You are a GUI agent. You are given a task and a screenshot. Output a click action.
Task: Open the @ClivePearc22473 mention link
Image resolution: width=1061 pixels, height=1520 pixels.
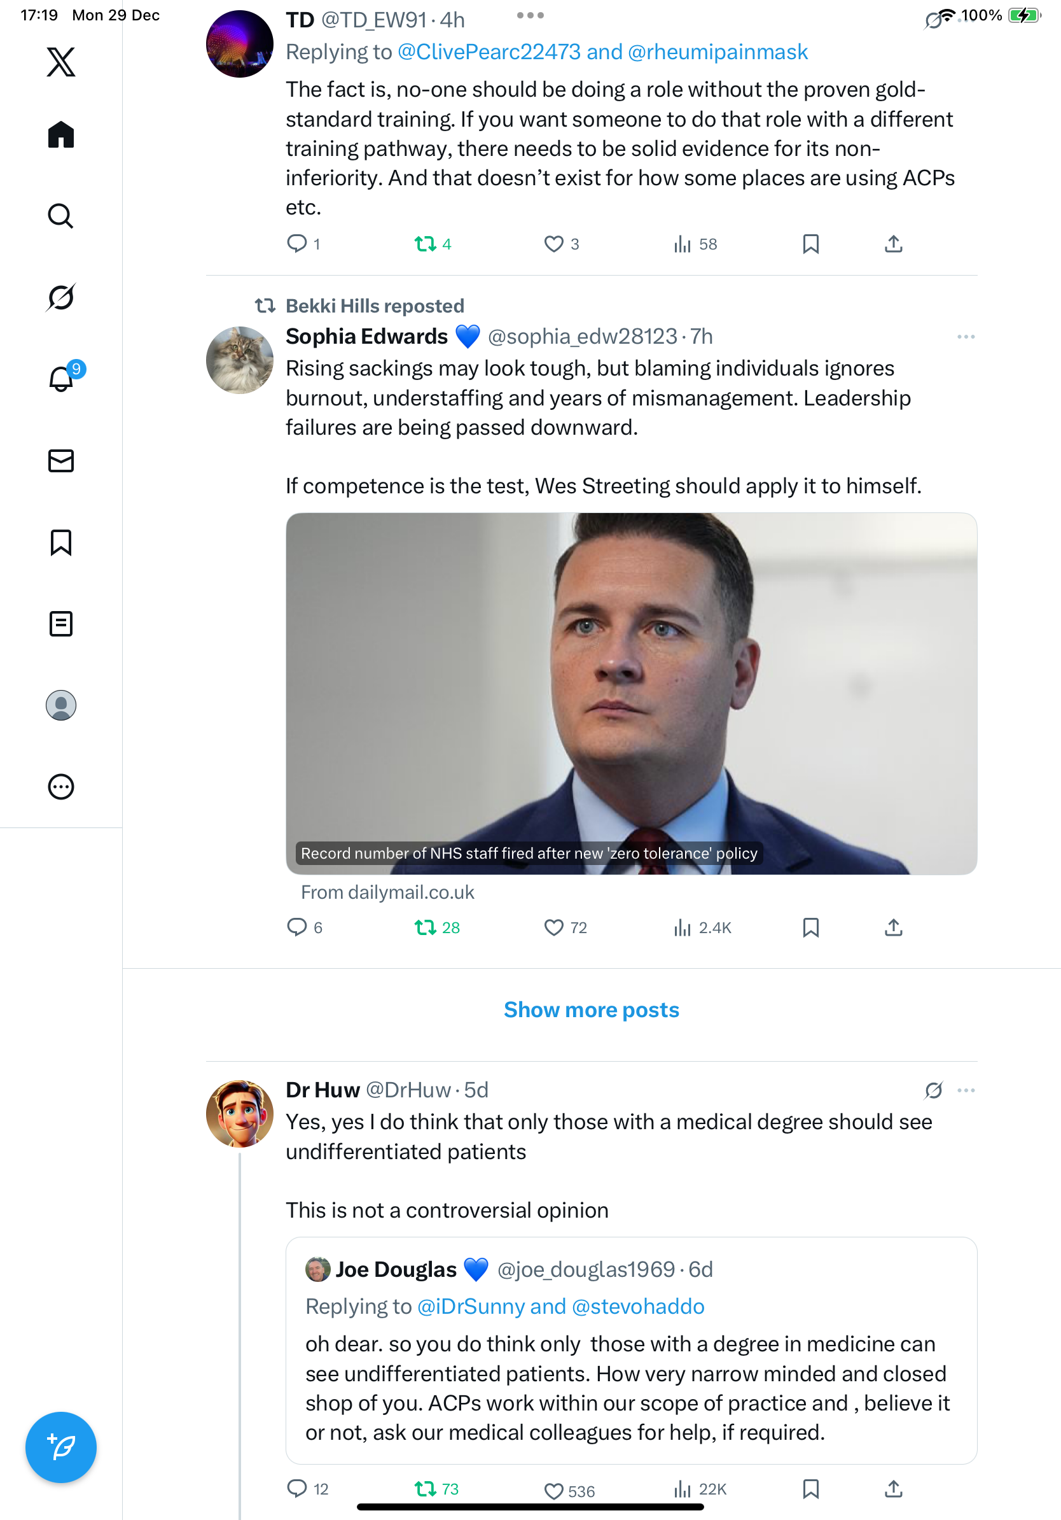pyautogui.click(x=489, y=52)
